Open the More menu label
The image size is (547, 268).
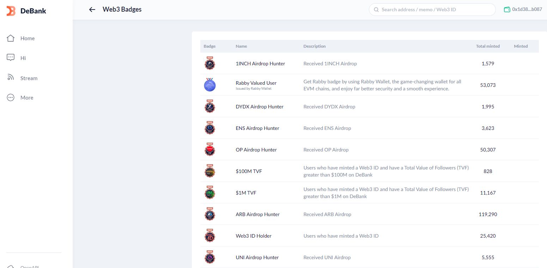click(x=27, y=98)
